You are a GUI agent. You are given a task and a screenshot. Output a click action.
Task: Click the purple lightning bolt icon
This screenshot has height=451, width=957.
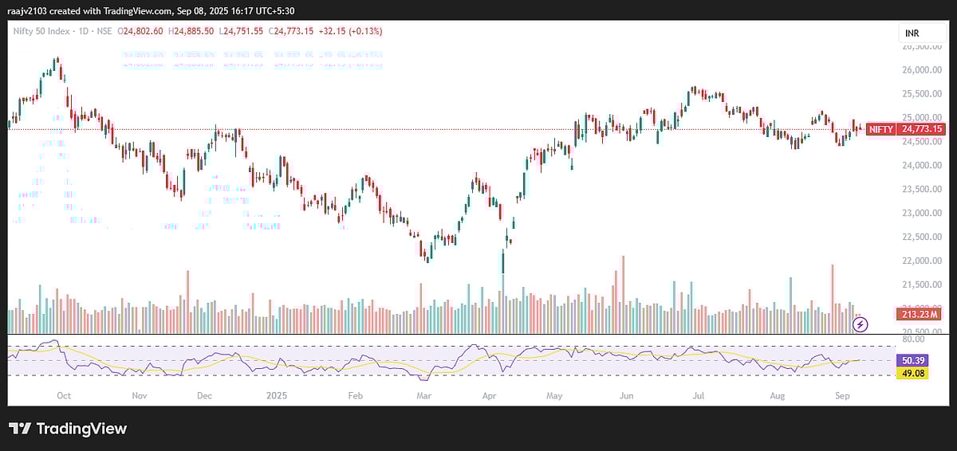pos(861,324)
